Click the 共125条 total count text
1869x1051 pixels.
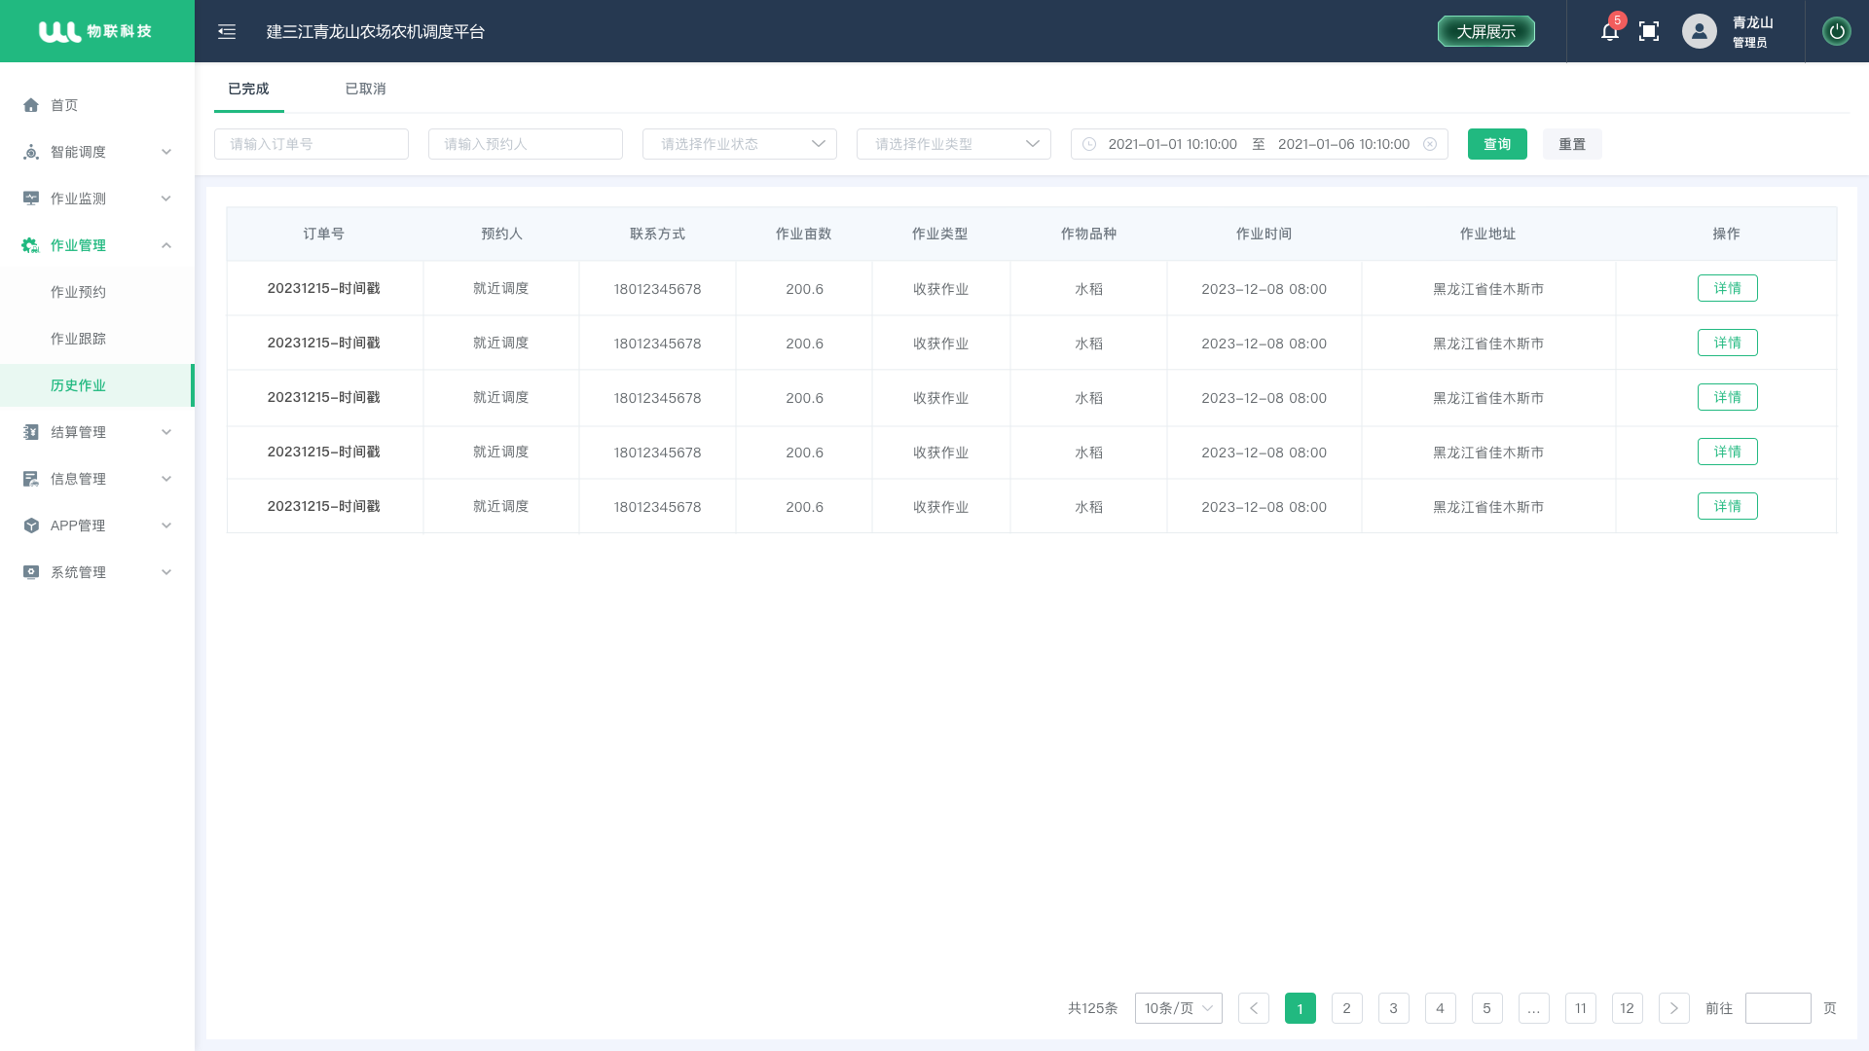[x=1093, y=1008]
